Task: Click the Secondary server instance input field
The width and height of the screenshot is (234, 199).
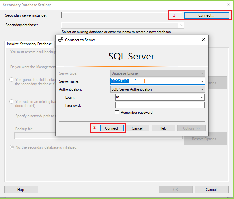Action: [122, 15]
